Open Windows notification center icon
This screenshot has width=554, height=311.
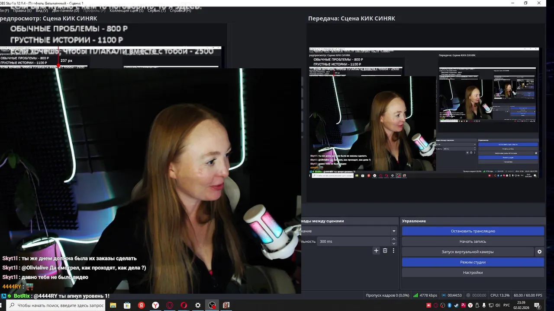click(x=538, y=305)
